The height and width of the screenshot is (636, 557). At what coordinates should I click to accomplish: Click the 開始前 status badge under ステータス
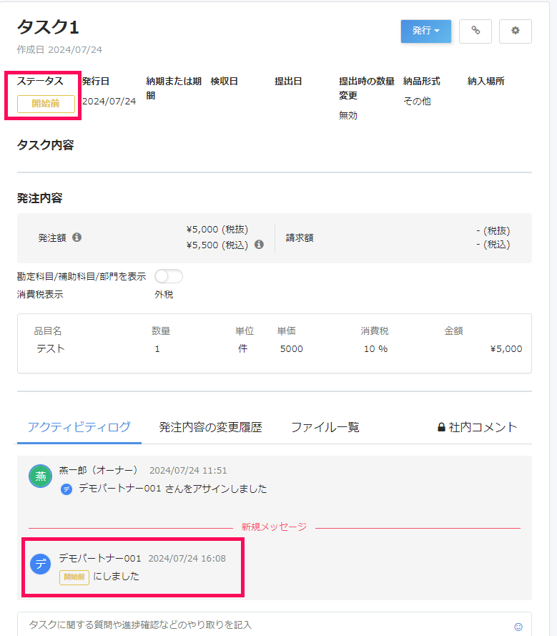46,104
